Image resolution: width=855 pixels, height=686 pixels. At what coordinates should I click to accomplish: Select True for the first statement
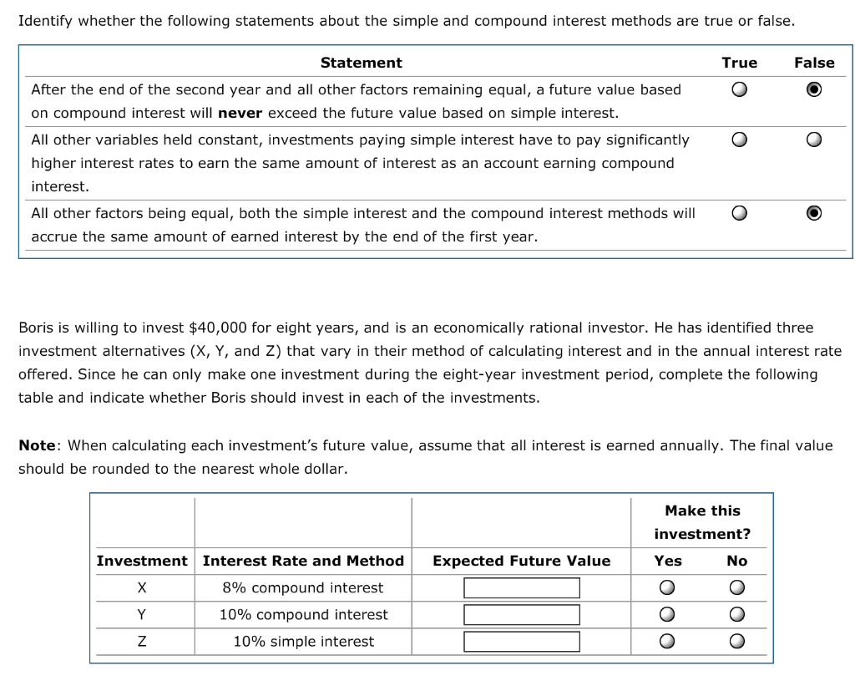pos(739,89)
